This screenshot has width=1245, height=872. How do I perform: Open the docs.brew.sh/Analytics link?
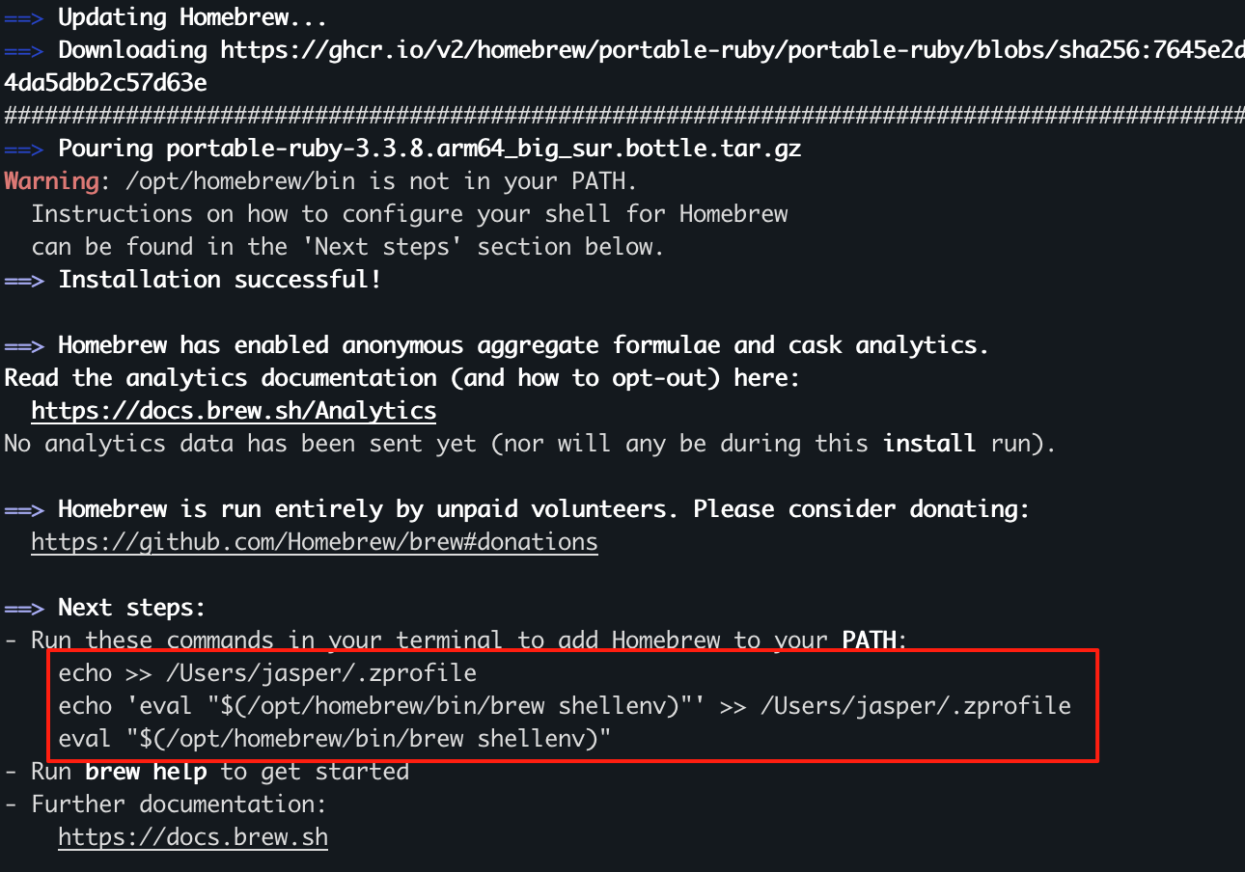[x=234, y=411]
